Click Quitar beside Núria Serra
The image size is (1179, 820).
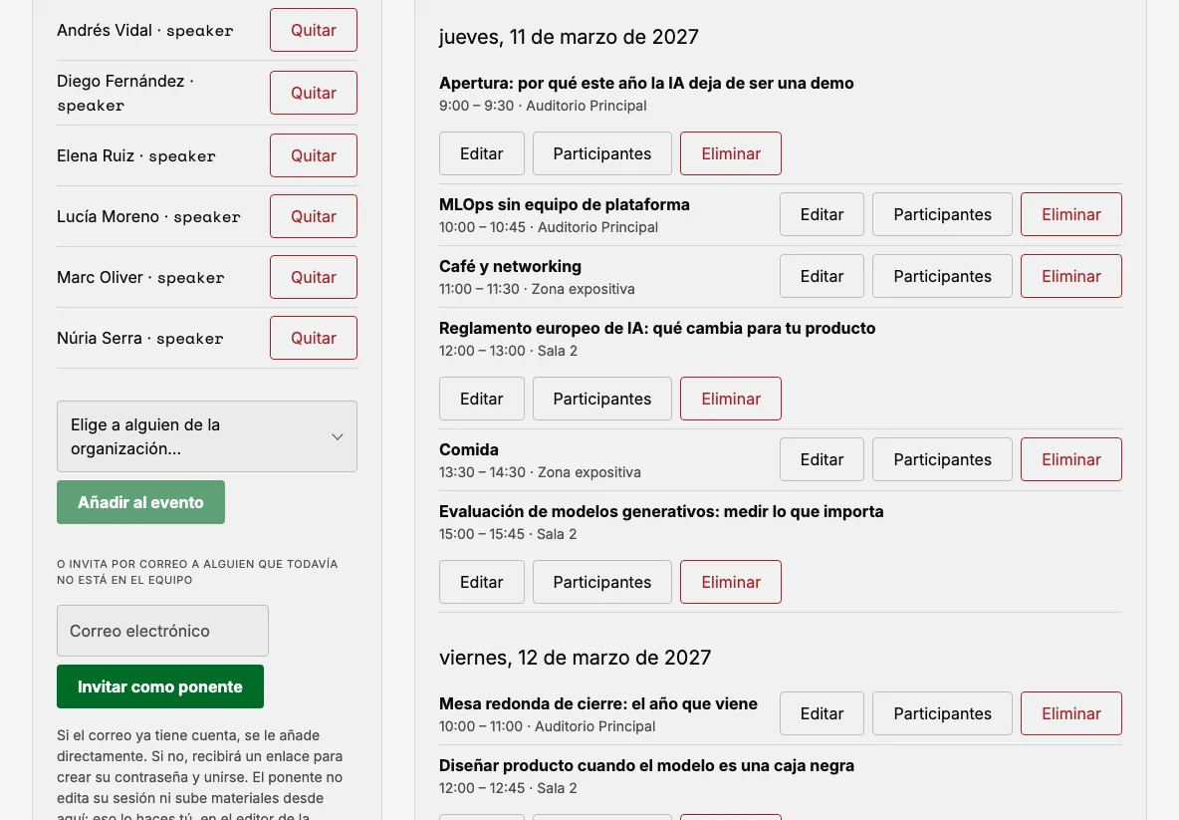[x=314, y=339]
